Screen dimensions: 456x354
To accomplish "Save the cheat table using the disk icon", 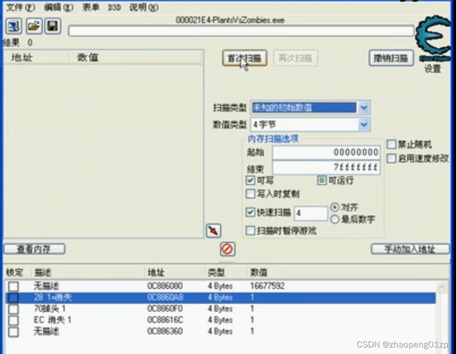I will (51, 26).
